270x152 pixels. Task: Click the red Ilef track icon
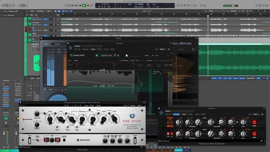click(x=30, y=29)
